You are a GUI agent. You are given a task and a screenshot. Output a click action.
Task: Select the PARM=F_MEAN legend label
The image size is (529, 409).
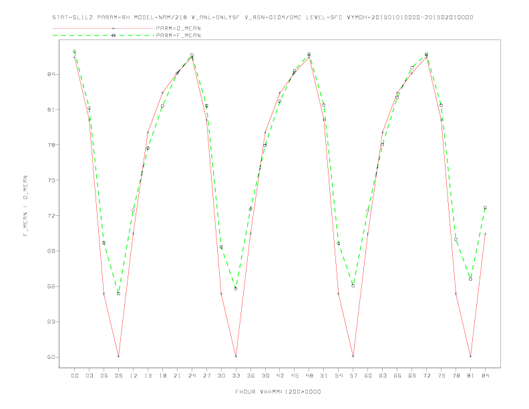[178, 35]
